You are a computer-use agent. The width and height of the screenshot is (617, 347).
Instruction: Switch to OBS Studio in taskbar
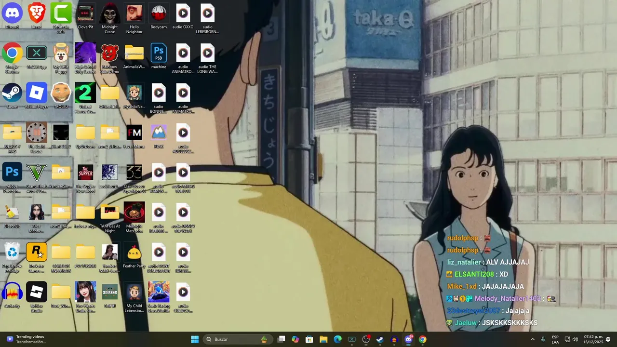tap(366, 339)
